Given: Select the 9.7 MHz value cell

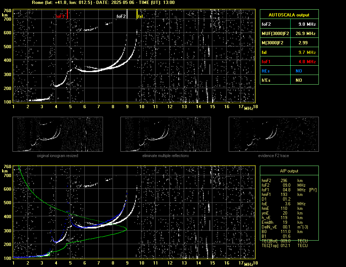Looking at the screenshot, I should coord(305,52).
